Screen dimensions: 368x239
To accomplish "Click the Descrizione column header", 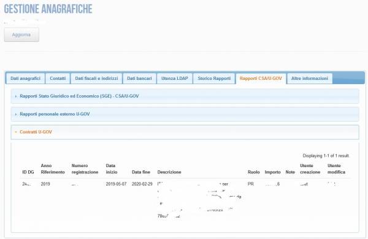I will pos(169,172).
